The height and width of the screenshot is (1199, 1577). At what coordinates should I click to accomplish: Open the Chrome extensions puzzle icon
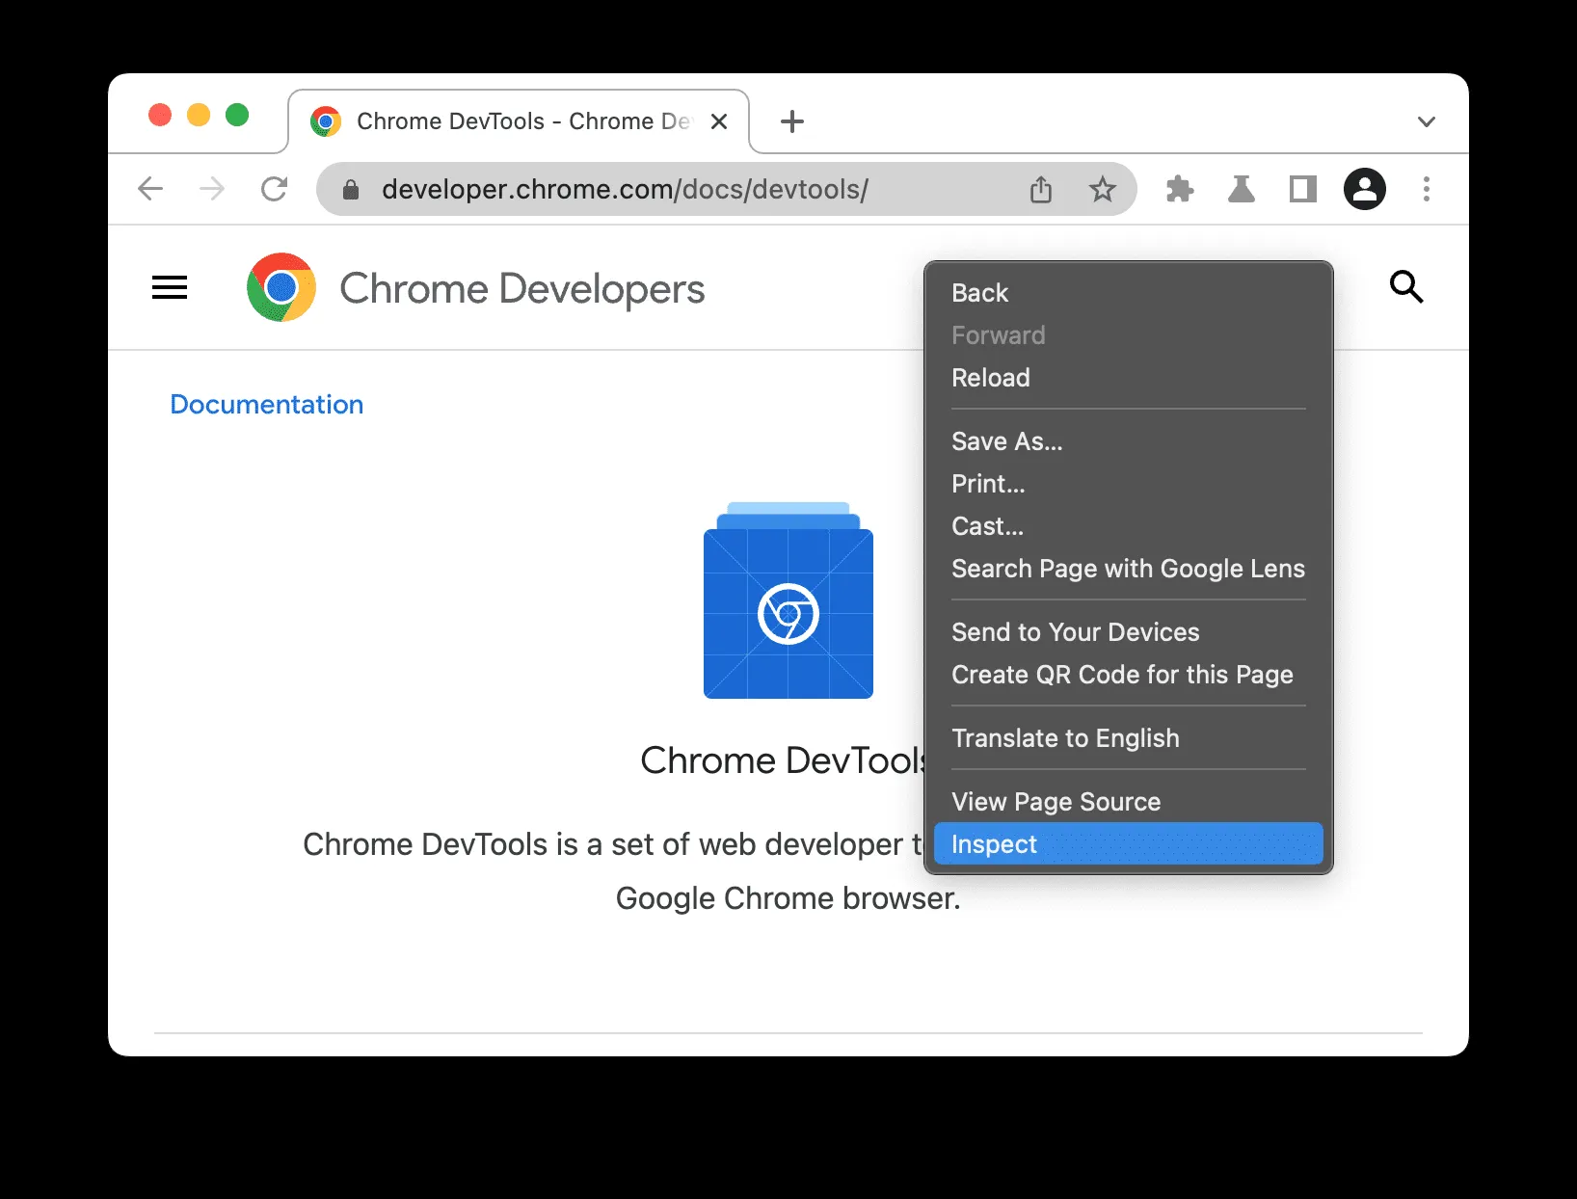click(1180, 189)
